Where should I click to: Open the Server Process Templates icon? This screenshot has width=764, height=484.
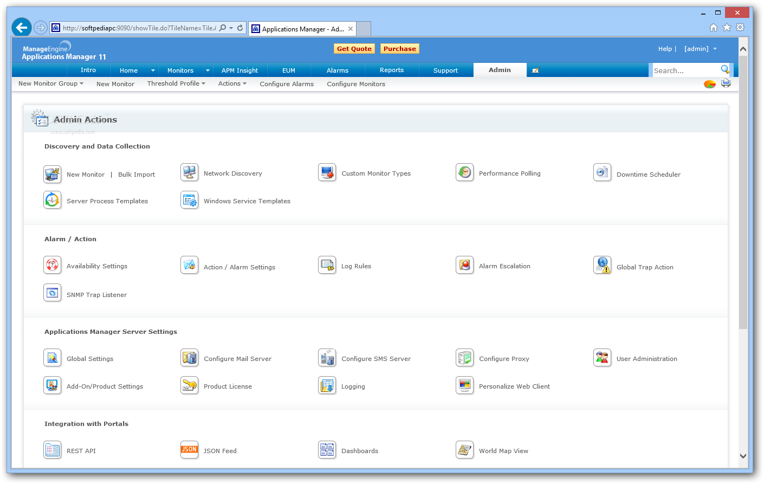tap(53, 201)
